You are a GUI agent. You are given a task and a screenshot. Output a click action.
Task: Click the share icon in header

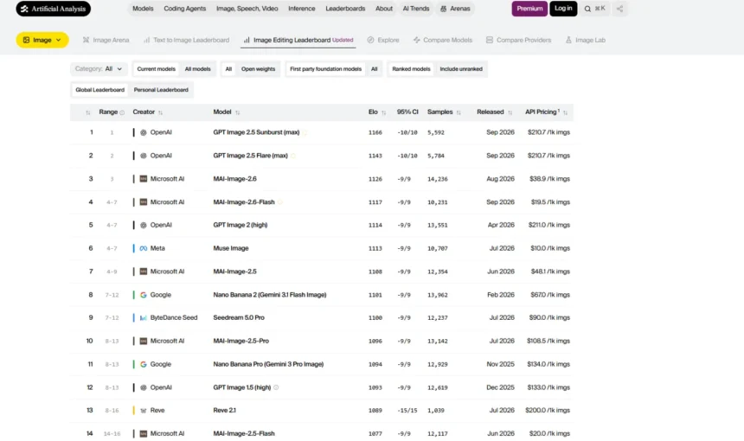(619, 9)
